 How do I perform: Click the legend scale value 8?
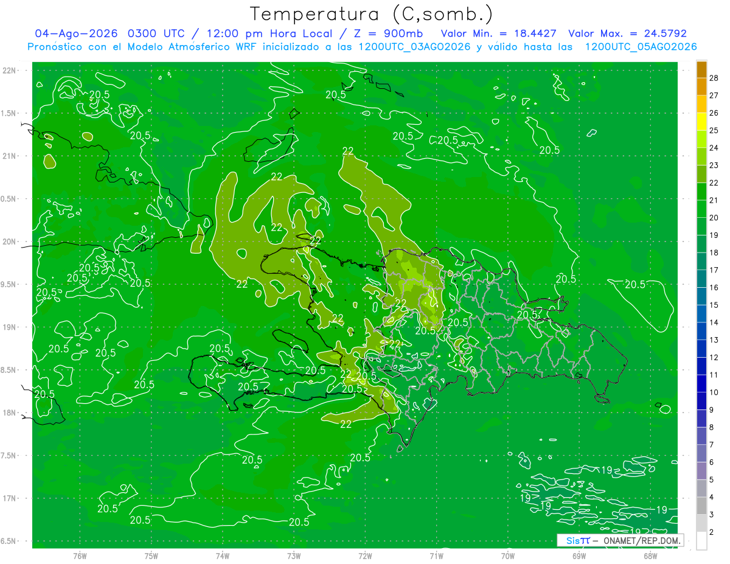pos(712,428)
